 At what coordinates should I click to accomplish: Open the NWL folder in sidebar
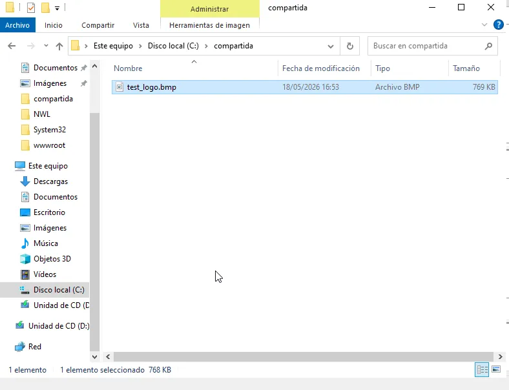tap(42, 114)
